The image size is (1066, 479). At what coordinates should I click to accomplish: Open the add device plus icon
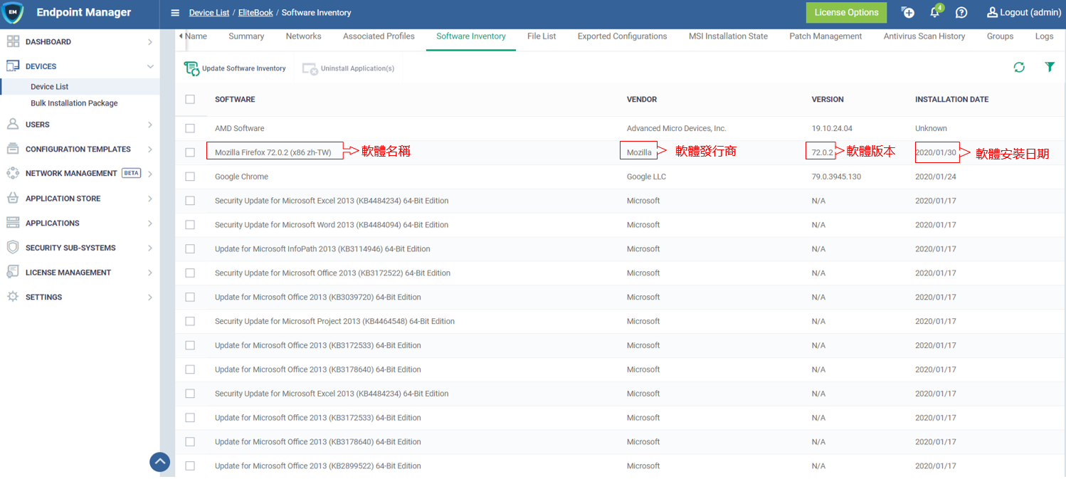(x=907, y=12)
